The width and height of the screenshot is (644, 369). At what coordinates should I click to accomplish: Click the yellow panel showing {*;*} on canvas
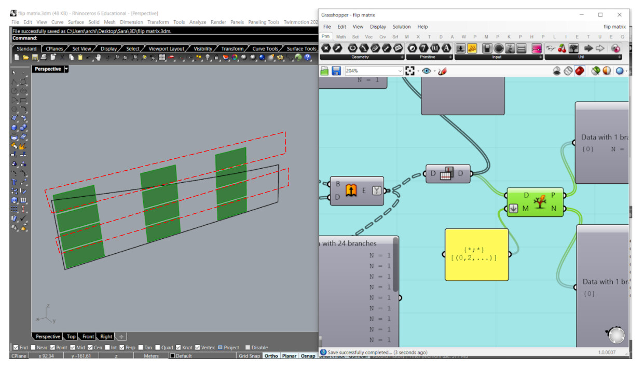tap(476, 253)
